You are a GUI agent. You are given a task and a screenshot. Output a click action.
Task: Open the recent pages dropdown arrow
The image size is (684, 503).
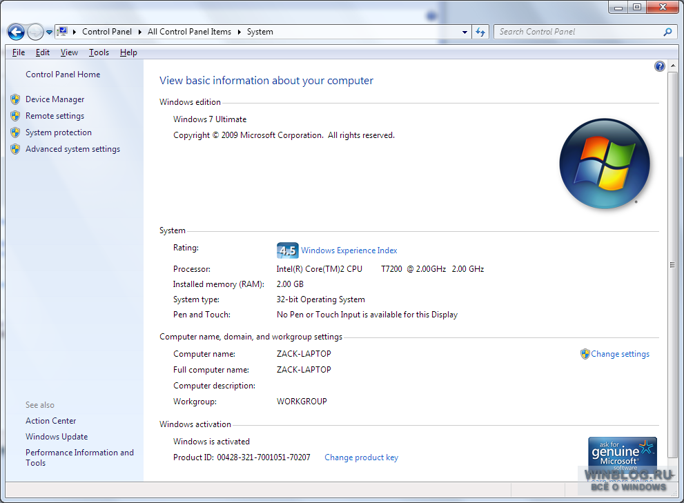pos(49,32)
